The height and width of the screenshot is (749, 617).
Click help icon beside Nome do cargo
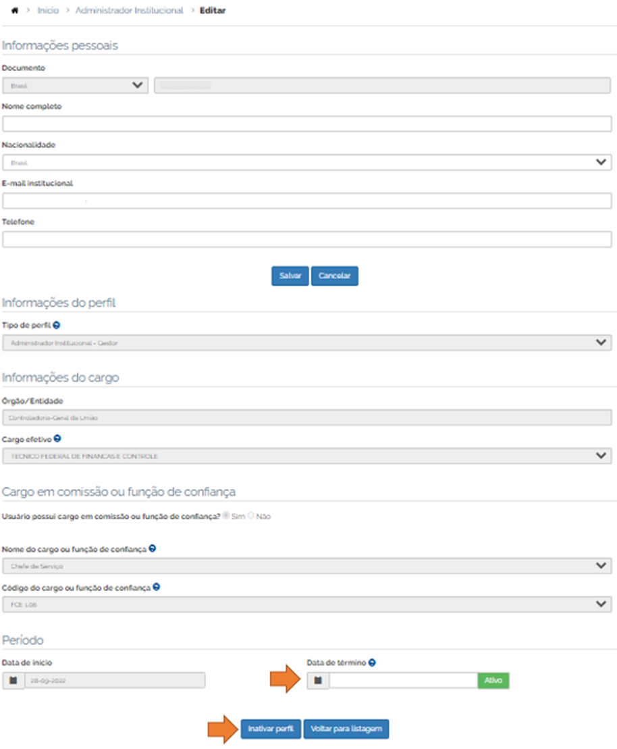pyautogui.click(x=152, y=549)
